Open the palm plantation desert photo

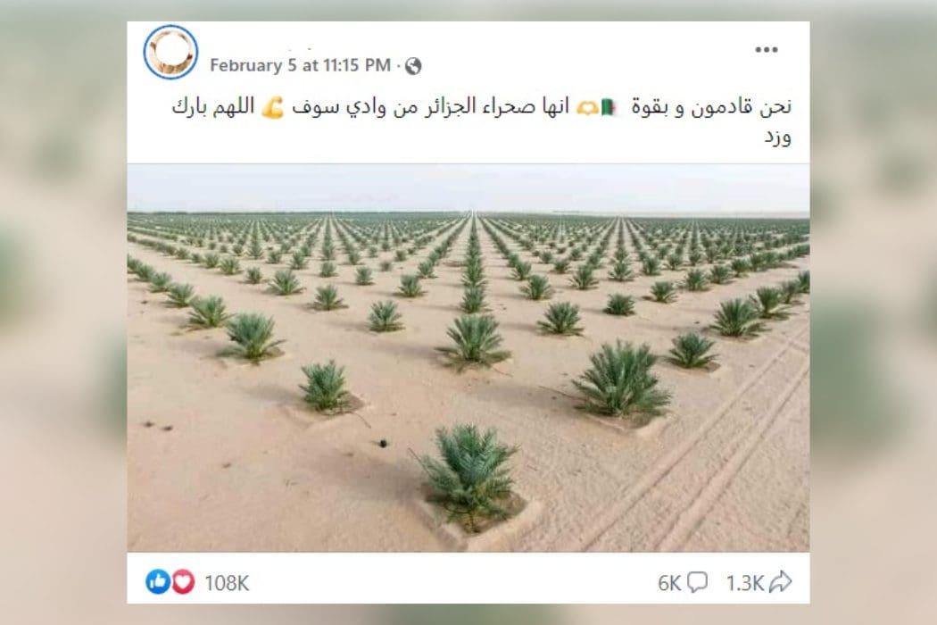pyautogui.click(x=468, y=358)
